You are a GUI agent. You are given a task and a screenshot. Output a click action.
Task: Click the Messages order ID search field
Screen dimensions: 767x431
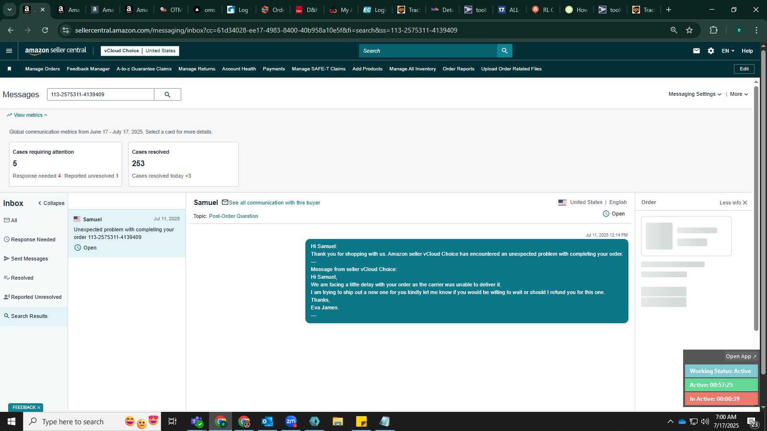101,94
